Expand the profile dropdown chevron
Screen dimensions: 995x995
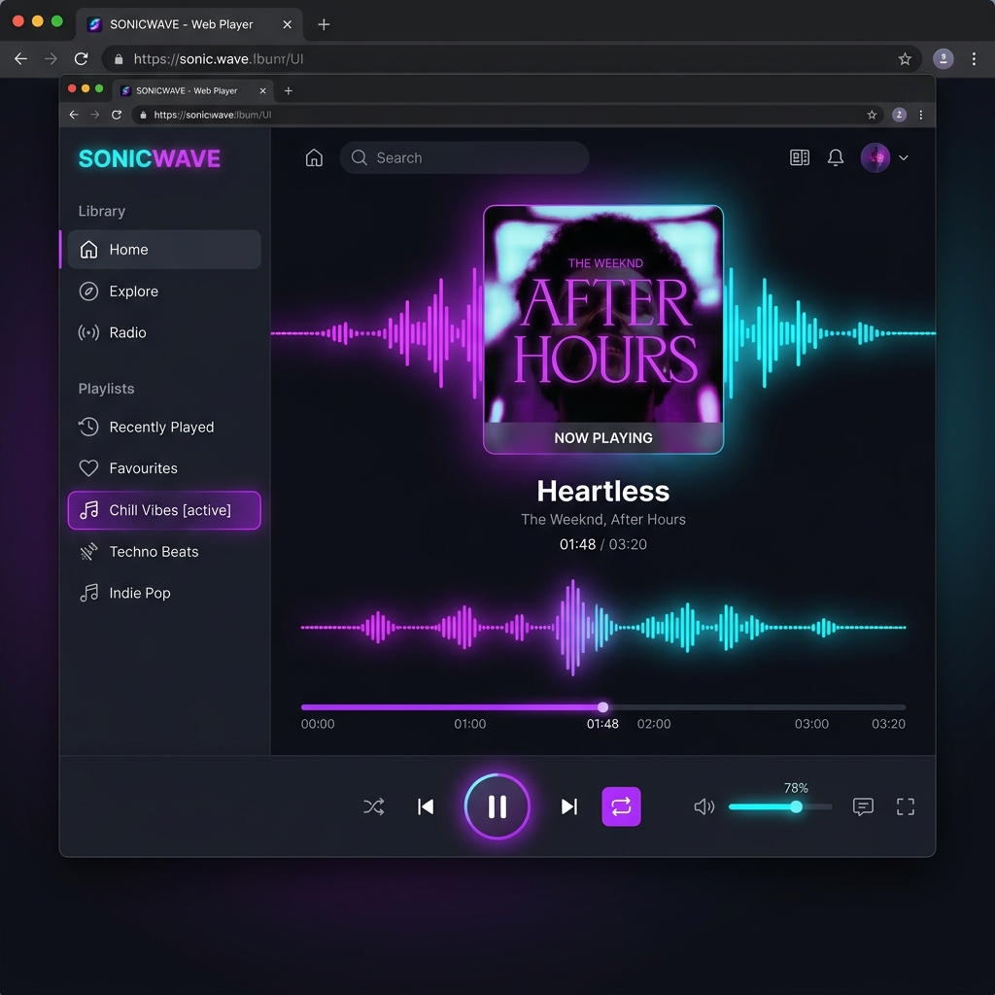pos(903,157)
